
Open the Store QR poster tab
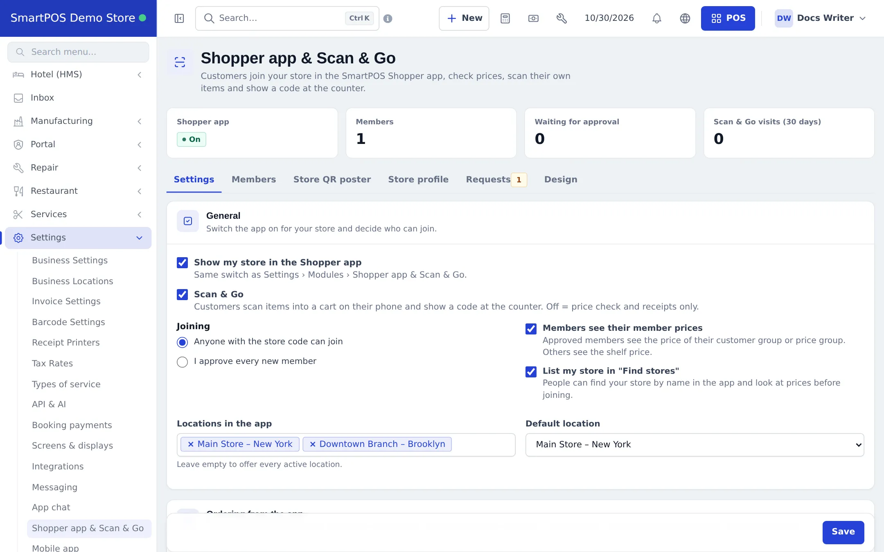coord(332,180)
